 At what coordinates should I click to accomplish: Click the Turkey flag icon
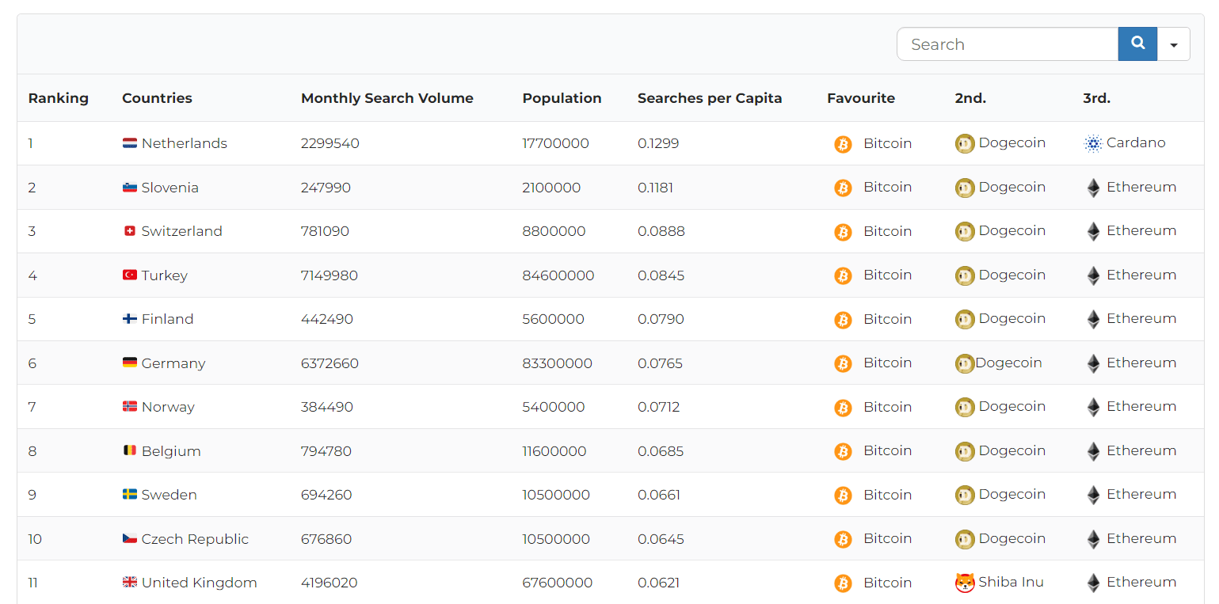130,275
